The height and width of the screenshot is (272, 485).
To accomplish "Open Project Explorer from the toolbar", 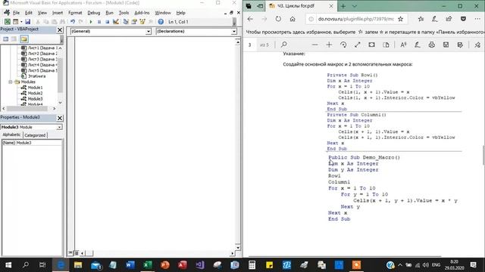I will 126,22.
